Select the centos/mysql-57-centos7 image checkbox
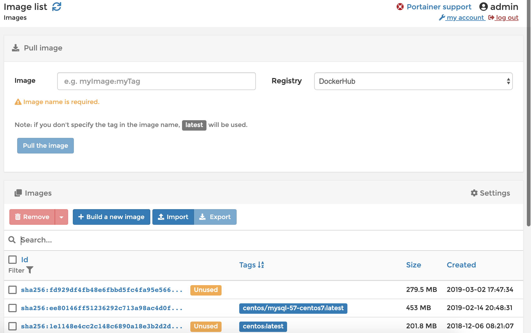531x333 pixels. (12, 308)
